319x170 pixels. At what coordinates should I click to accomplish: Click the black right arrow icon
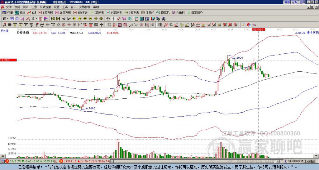69,19
